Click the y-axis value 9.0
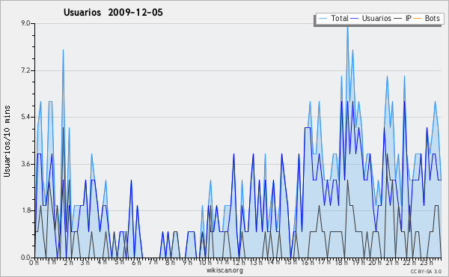Viewport: 449px width, 277px height. (25, 23)
